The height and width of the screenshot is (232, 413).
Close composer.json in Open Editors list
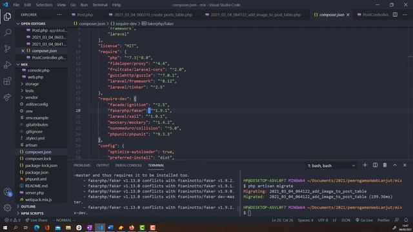pos(23,51)
